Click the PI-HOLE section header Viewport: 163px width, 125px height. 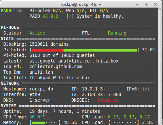point(10,27)
